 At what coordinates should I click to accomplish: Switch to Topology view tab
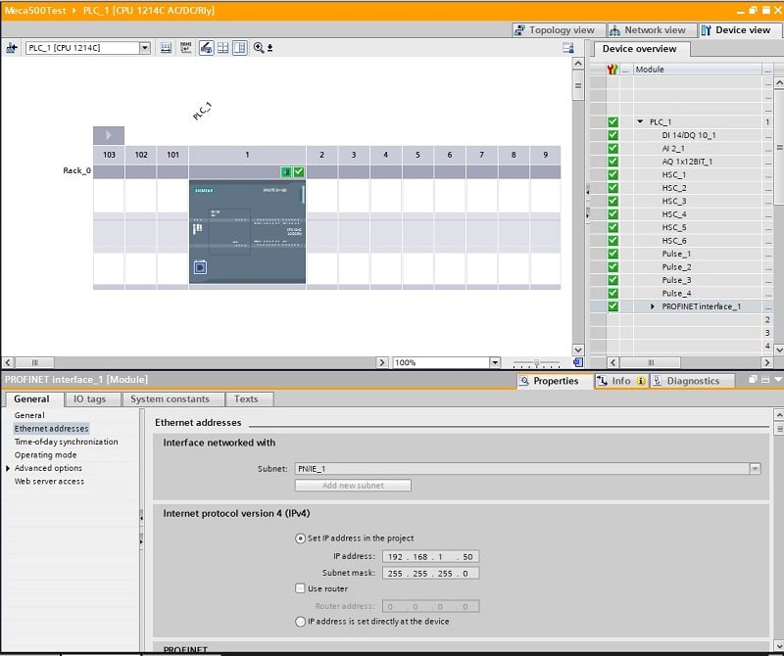pyautogui.click(x=559, y=30)
